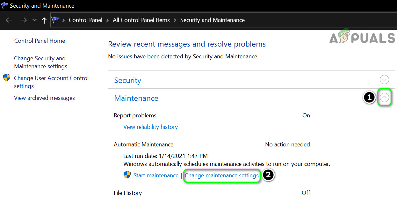This screenshot has width=397, height=200.
Task: Click the shield icon beside User Account Control
Action: click(7, 78)
